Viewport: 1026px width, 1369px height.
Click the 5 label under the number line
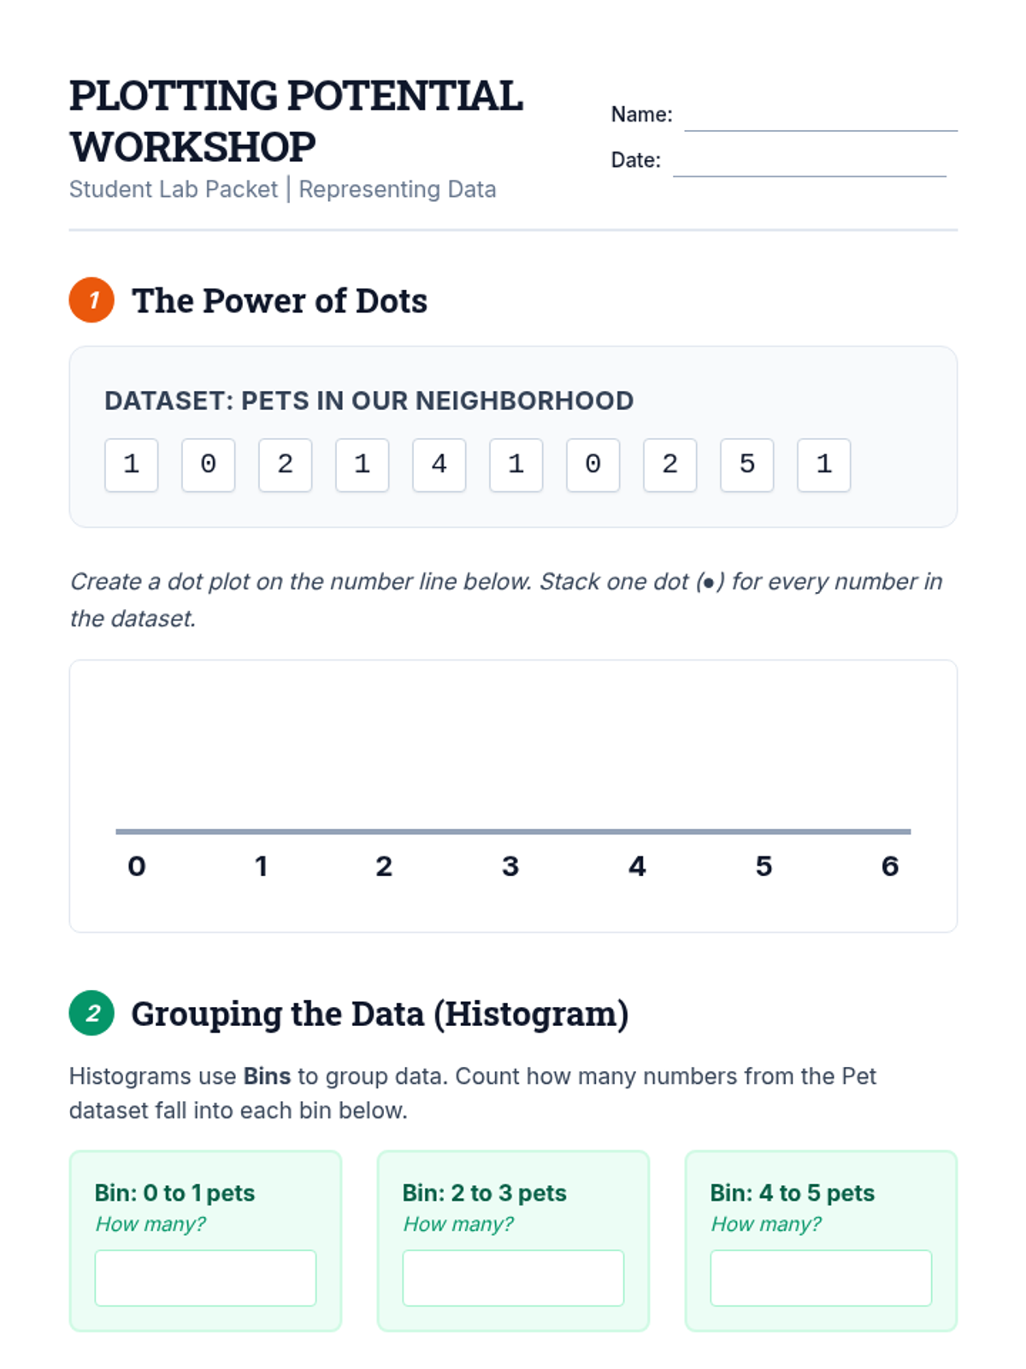coord(764,866)
